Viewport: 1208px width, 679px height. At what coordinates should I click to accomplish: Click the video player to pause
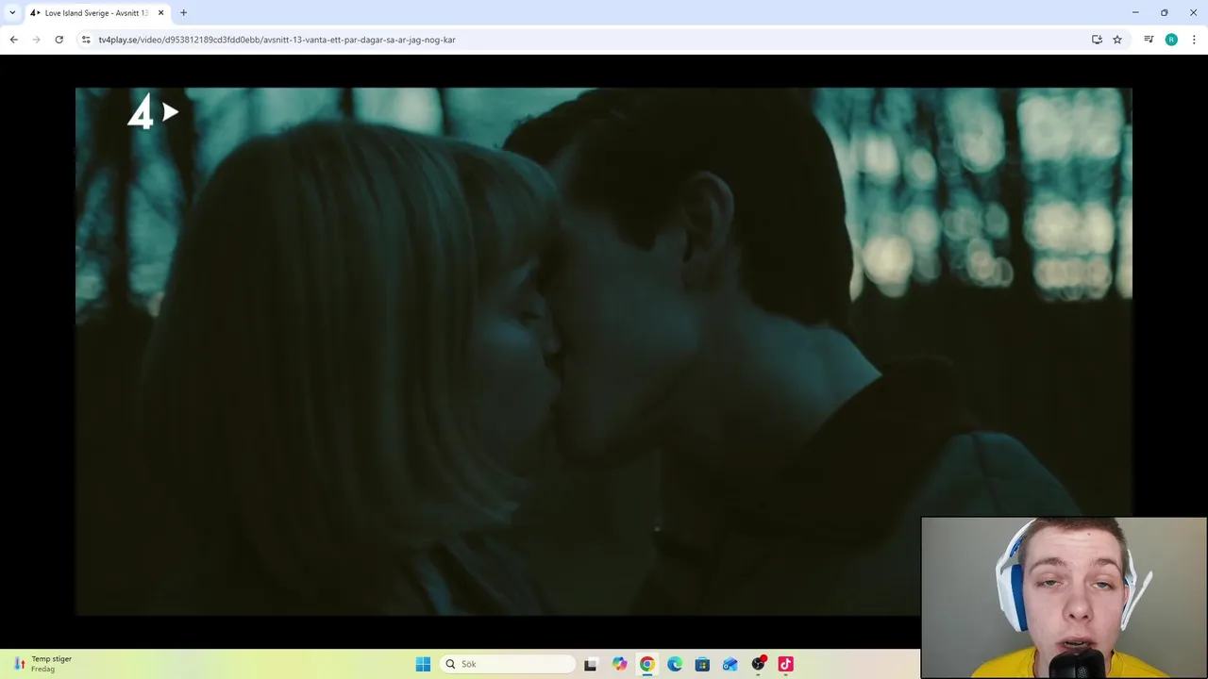click(603, 351)
